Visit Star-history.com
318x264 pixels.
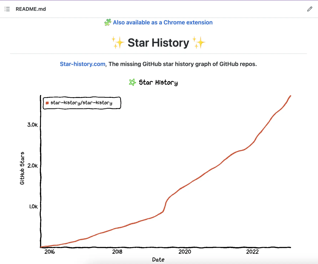pyautogui.click(x=82, y=64)
